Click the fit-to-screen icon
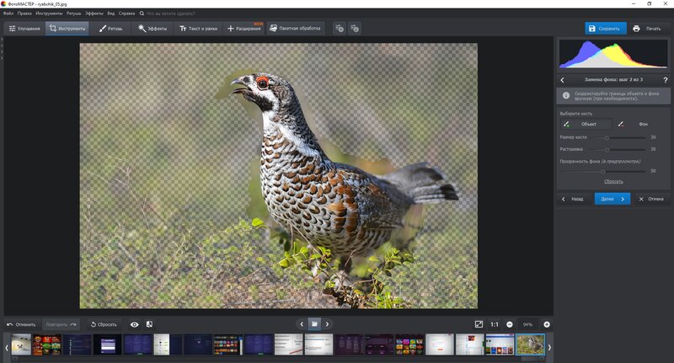 (x=479, y=324)
